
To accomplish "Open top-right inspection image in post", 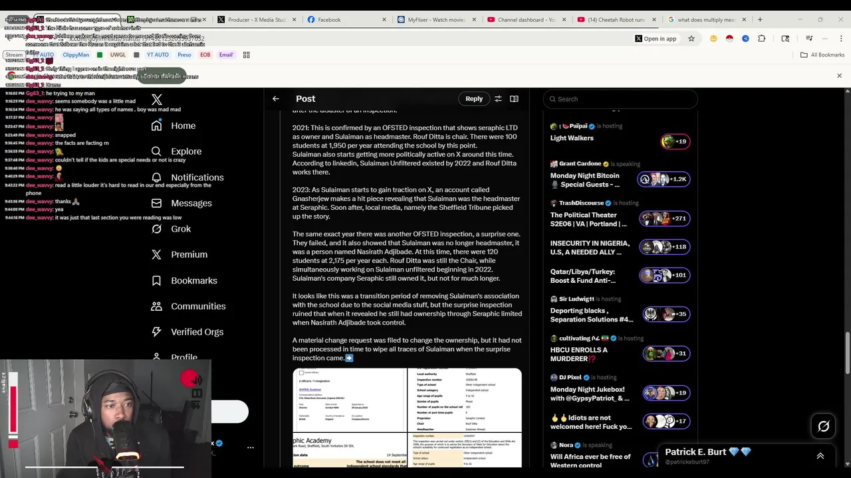I will [465, 400].
